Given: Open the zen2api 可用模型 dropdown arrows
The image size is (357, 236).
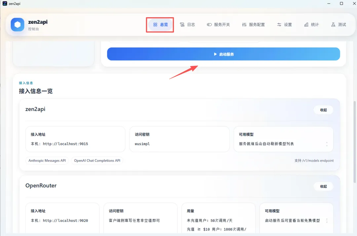Looking at the screenshot, I should (327, 144).
